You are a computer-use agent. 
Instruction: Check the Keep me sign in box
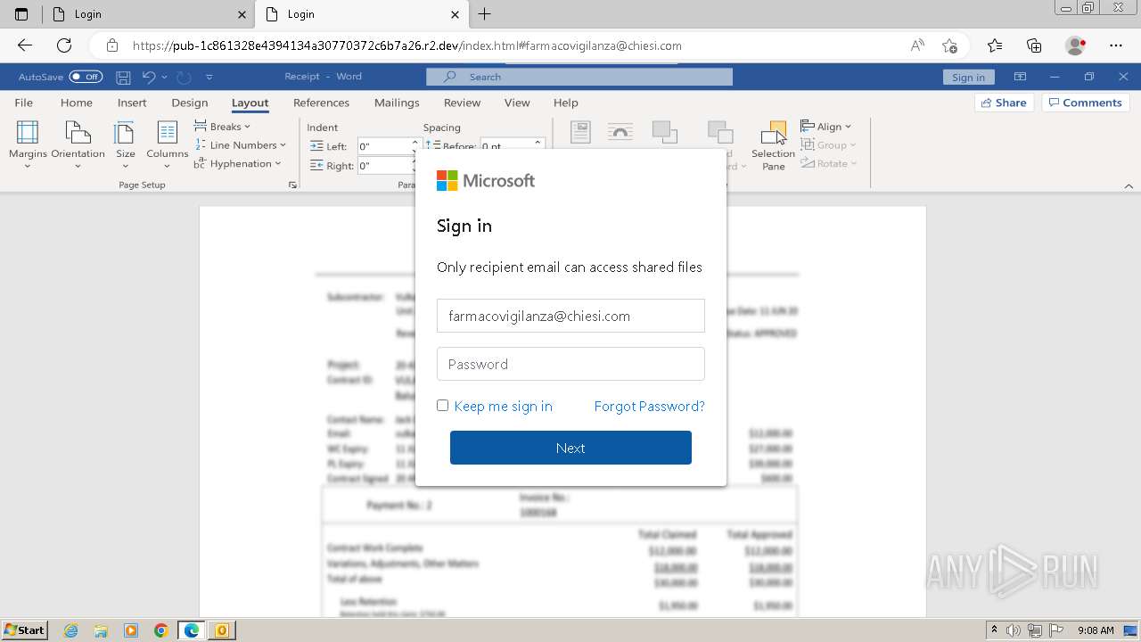point(442,406)
